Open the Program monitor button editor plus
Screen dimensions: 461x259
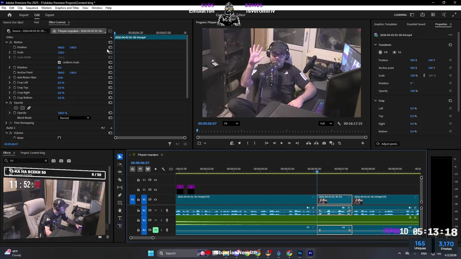click(x=363, y=143)
